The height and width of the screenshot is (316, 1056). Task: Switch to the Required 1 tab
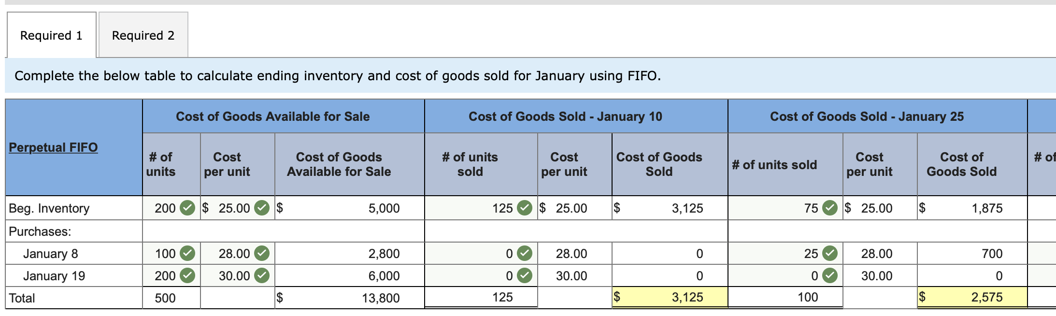click(x=52, y=35)
